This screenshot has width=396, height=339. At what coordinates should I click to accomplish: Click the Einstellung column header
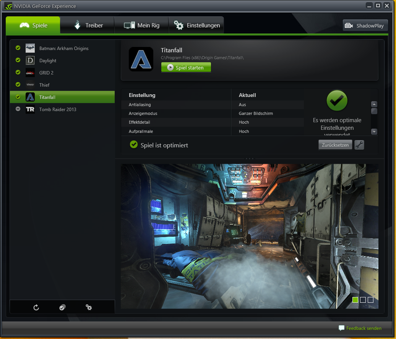coord(142,95)
